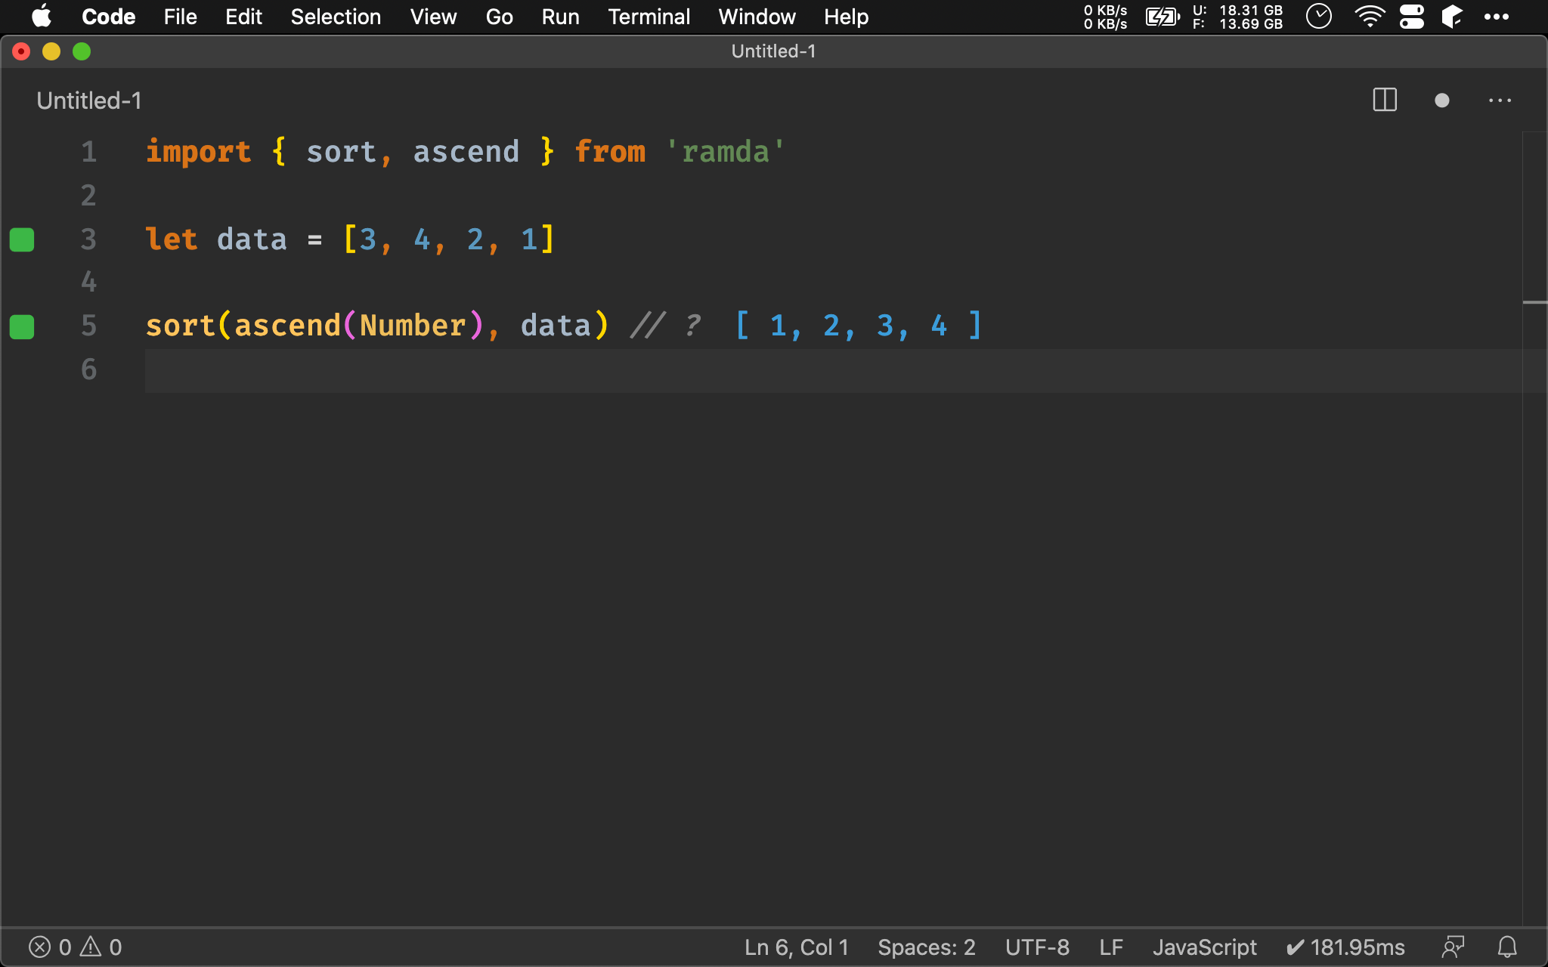Click the battery status icon
Screen dimensions: 1548x967
coord(1163,17)
